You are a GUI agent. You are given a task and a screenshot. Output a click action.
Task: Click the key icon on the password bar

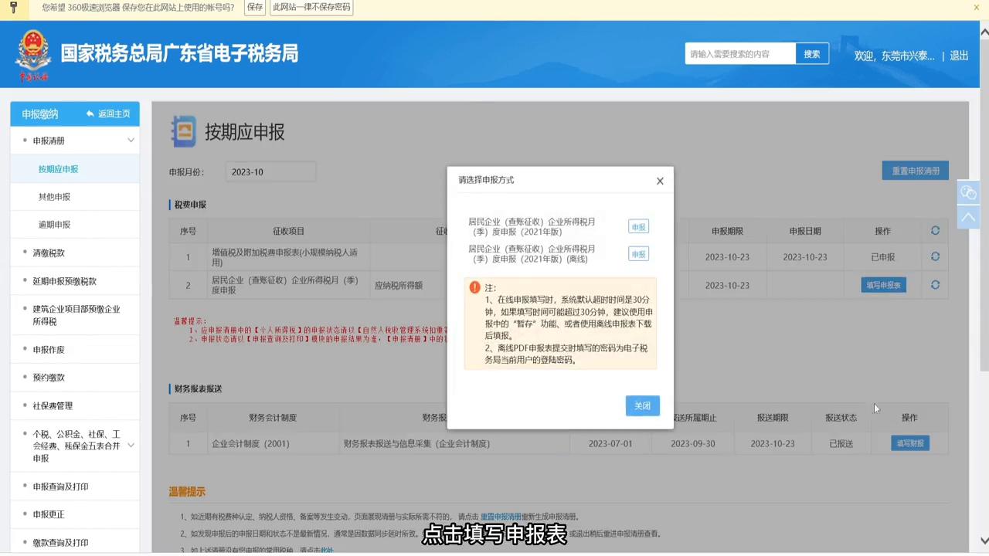(x=13, y=7)
